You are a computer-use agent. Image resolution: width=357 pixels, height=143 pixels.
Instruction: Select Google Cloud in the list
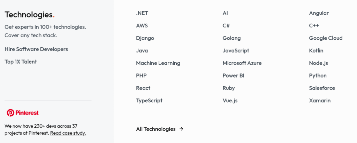point(326,38)
